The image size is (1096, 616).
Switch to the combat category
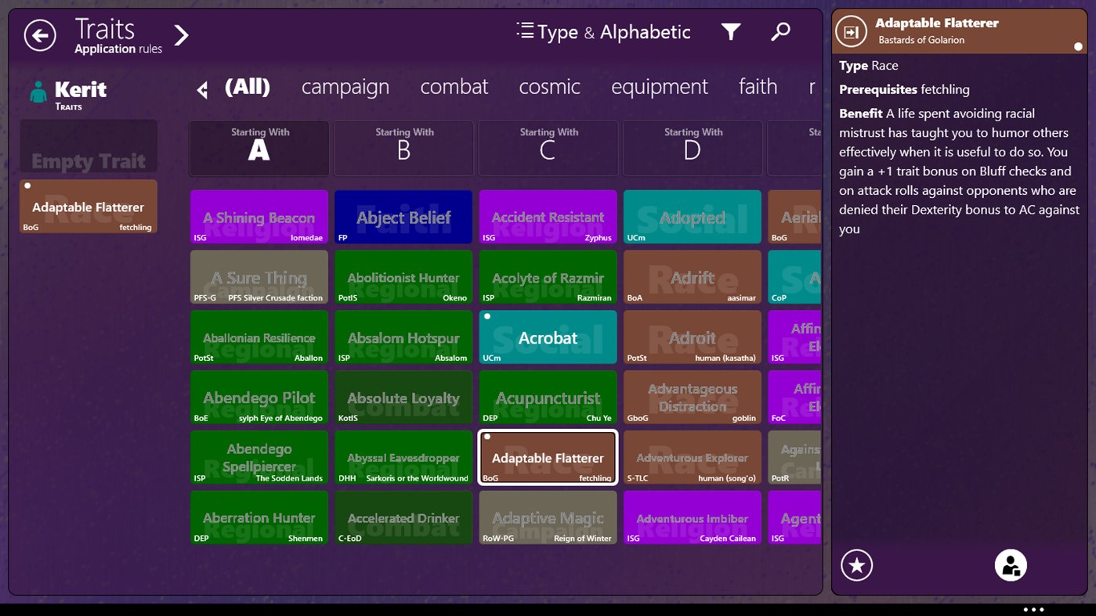(x=454, y=87)
